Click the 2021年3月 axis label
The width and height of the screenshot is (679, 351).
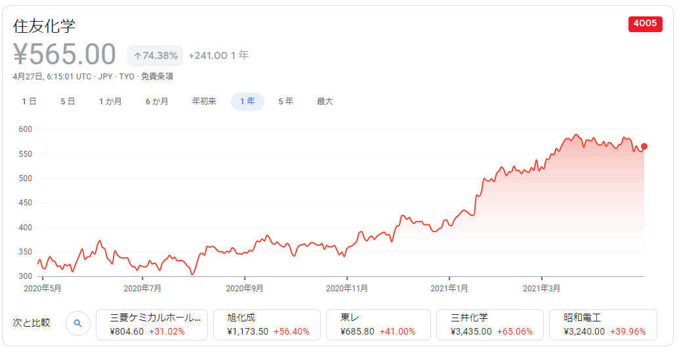pos(541,288)
